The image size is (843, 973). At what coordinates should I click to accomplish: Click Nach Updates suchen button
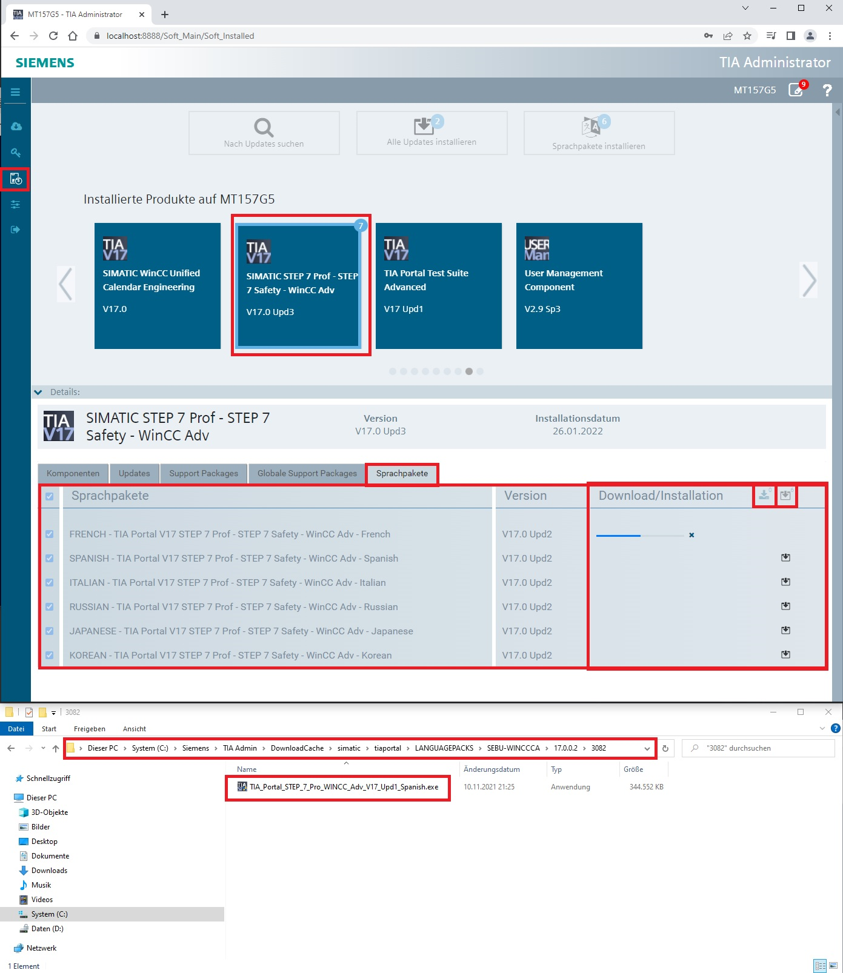click(264, 133)
